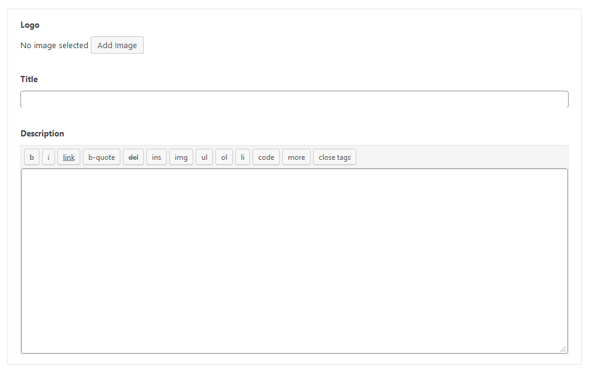Start an unordered list with ul
The image size is (589, 374).
[x=204, y=157]
